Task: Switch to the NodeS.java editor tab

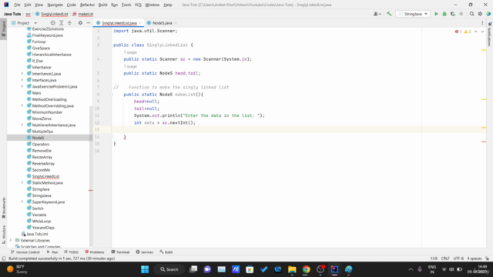Action: tap(162, 23)
